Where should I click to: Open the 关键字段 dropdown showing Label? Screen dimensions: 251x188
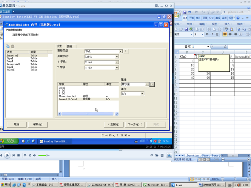click(x=117, y=57)
